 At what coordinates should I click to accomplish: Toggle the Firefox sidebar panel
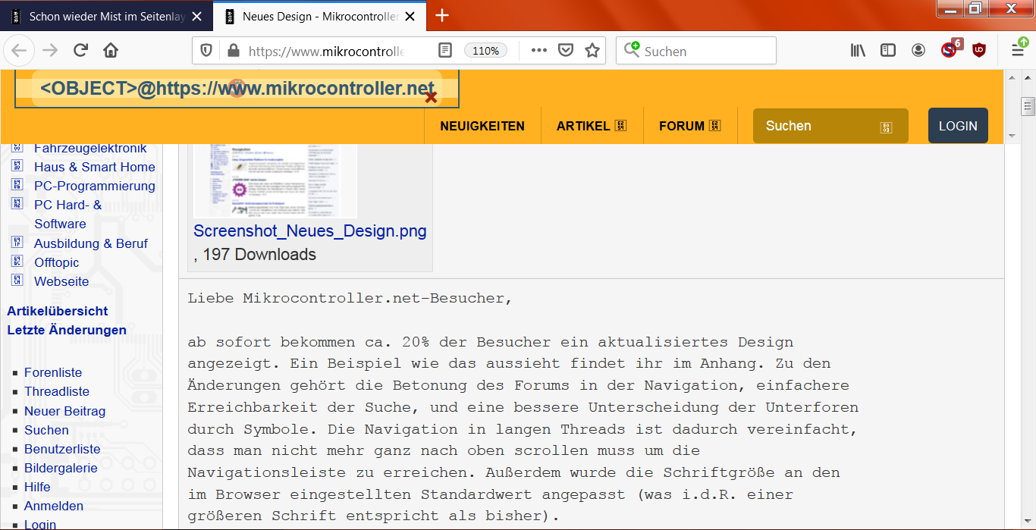(888, 51)
